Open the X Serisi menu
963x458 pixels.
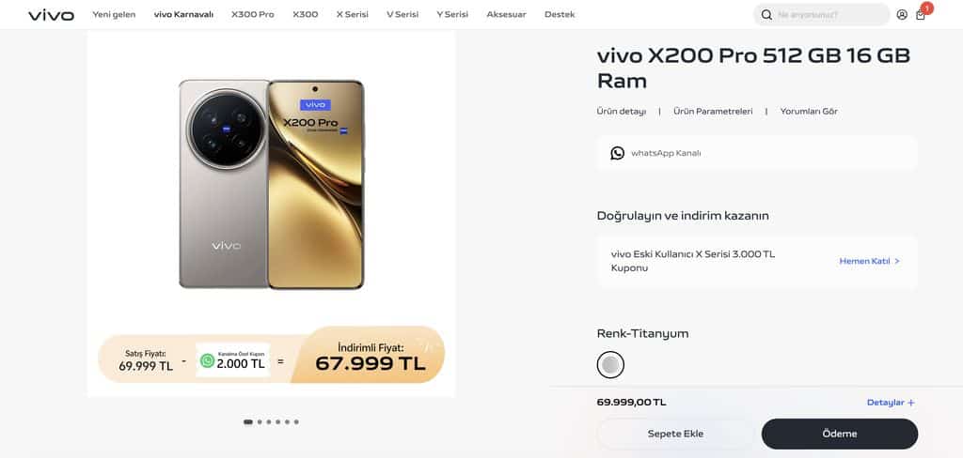(x=353, y=14)
